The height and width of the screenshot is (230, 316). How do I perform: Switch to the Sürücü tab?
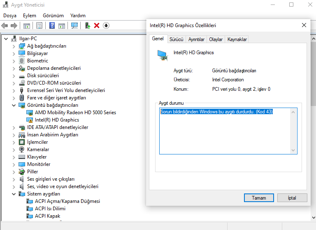177,39
